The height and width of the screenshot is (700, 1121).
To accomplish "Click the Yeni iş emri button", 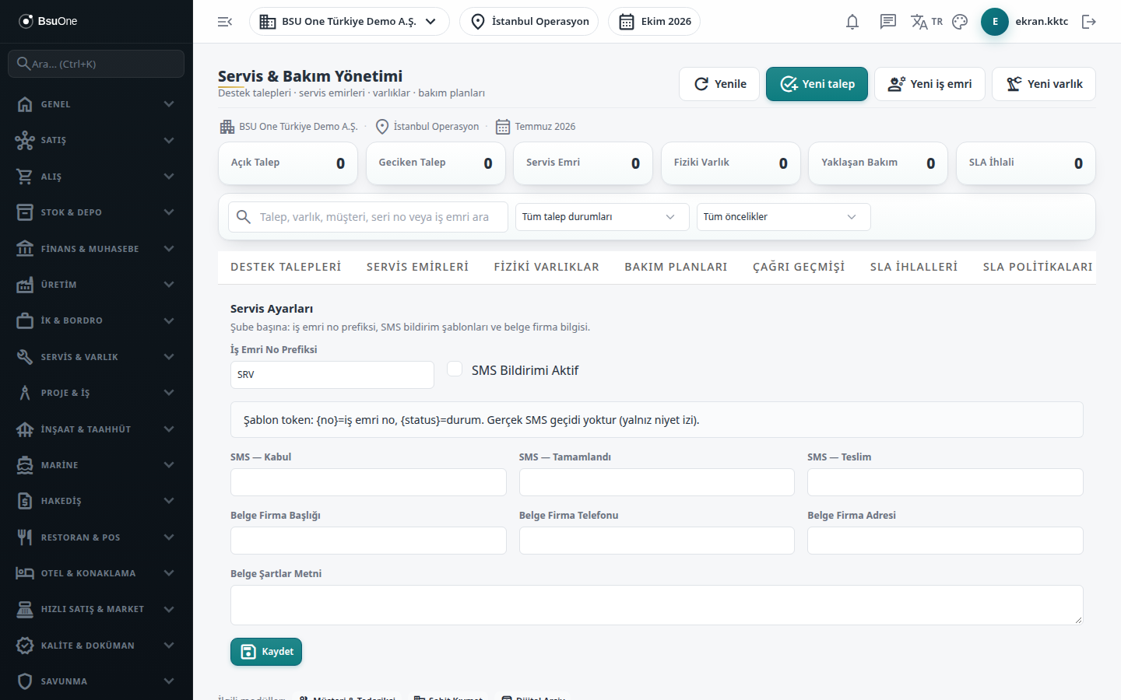I will coord(929,84).
